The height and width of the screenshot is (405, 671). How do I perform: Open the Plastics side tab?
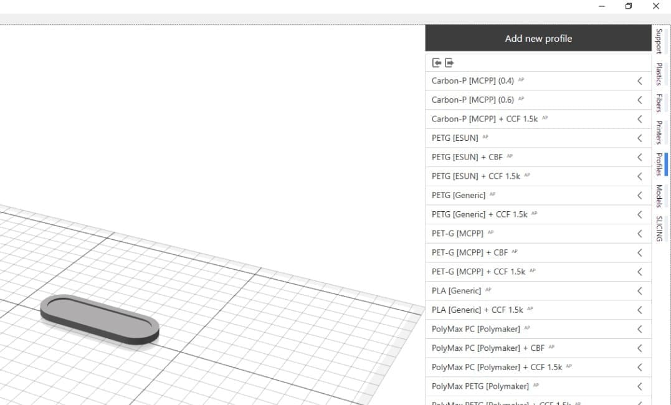click(x=659, y=74)
